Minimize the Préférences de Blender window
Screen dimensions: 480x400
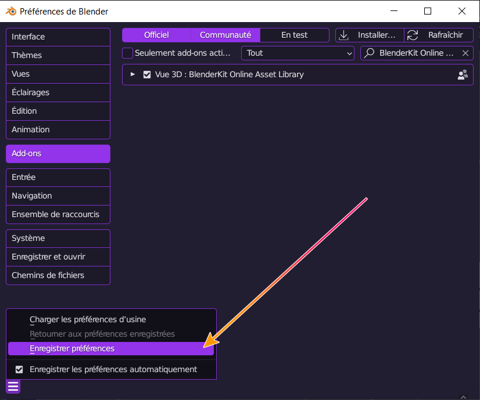(x=394, y=11)
